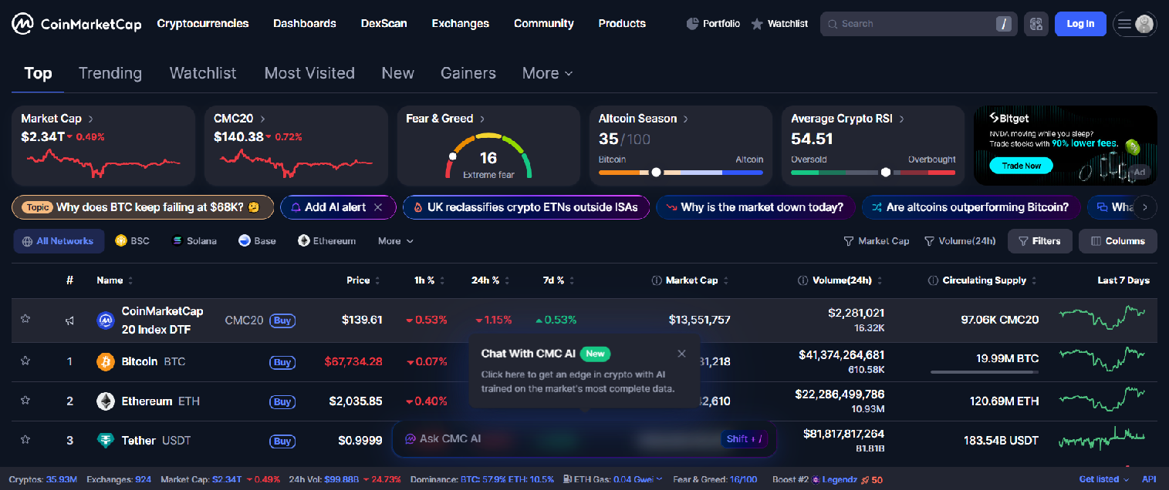Image resolution: width=1169 pixels, height=490 pixels.
Task: Click the Altcoin Season slider handle
Action: coord(656,173)
